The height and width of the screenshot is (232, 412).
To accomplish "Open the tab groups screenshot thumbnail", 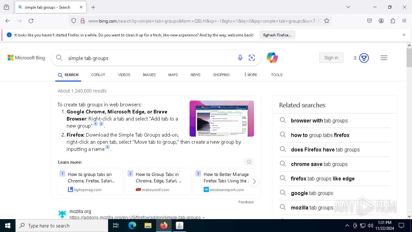I will click(x=222, y=119).
